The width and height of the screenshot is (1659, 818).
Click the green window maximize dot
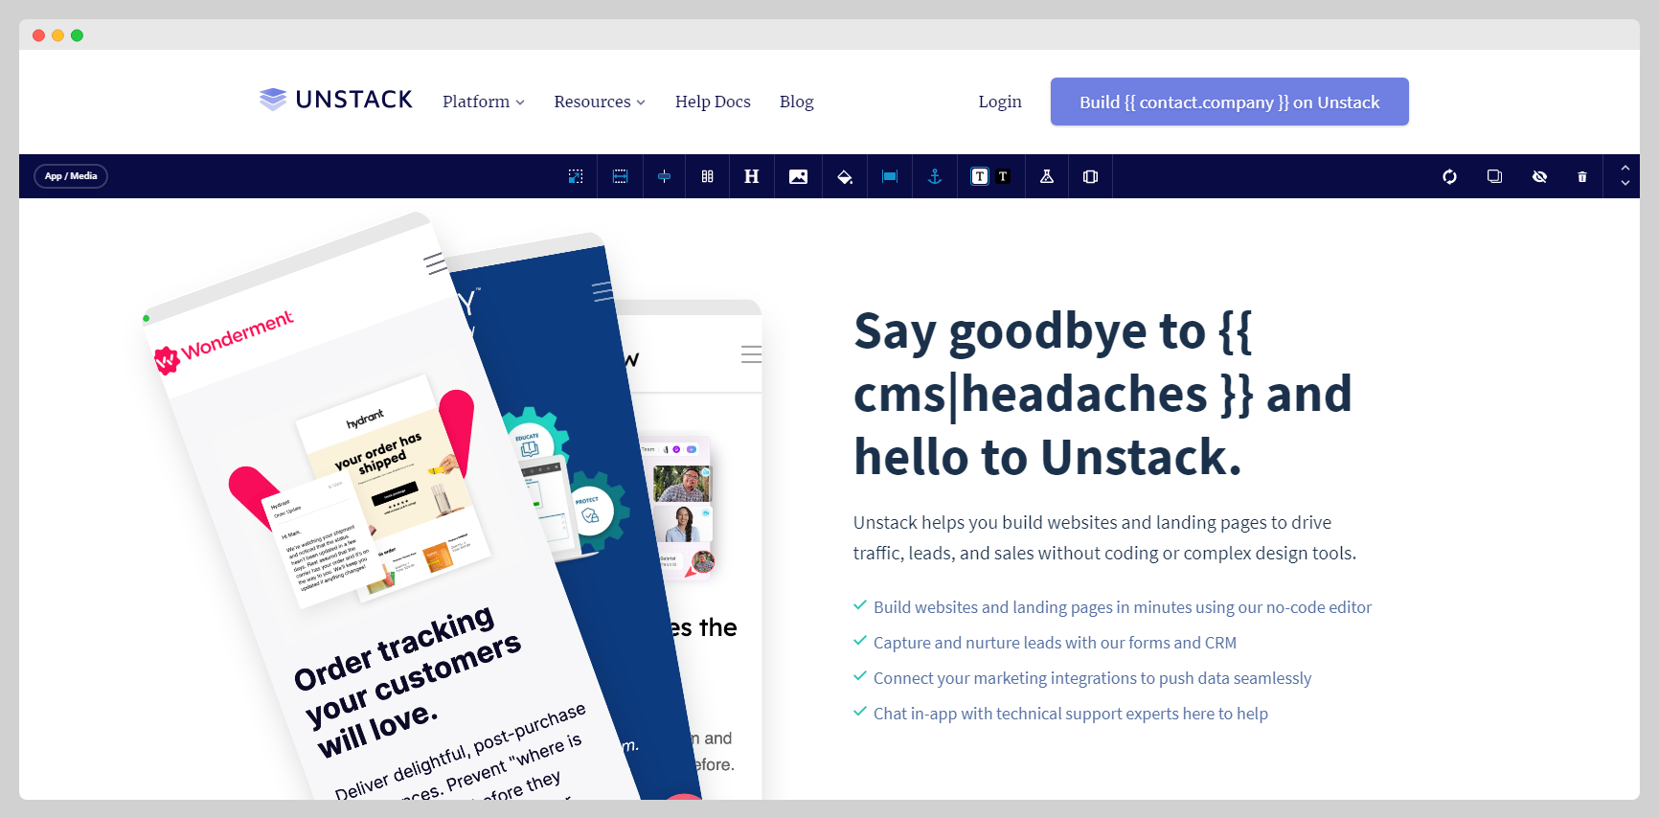77,35
